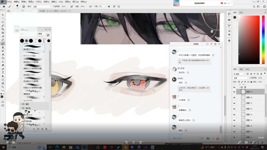267x150 pixels.
Task: Select the Move tool in the toolbar
Action: click(x=3, y=15)
